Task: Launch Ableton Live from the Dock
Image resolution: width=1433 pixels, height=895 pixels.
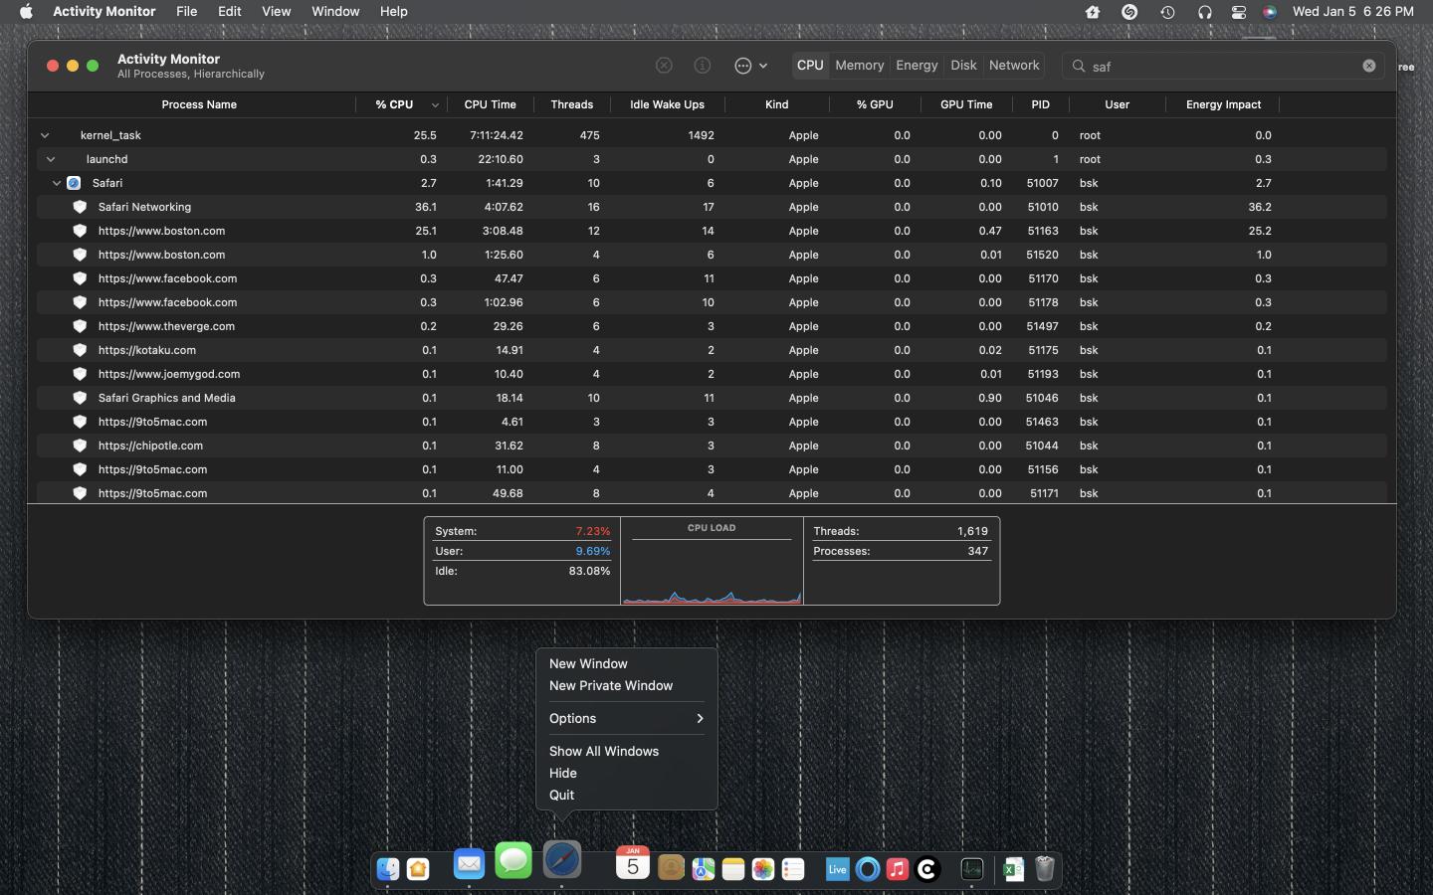Action: click(837, 869)
